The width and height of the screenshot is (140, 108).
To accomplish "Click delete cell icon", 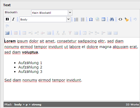I will coord(103,33).
